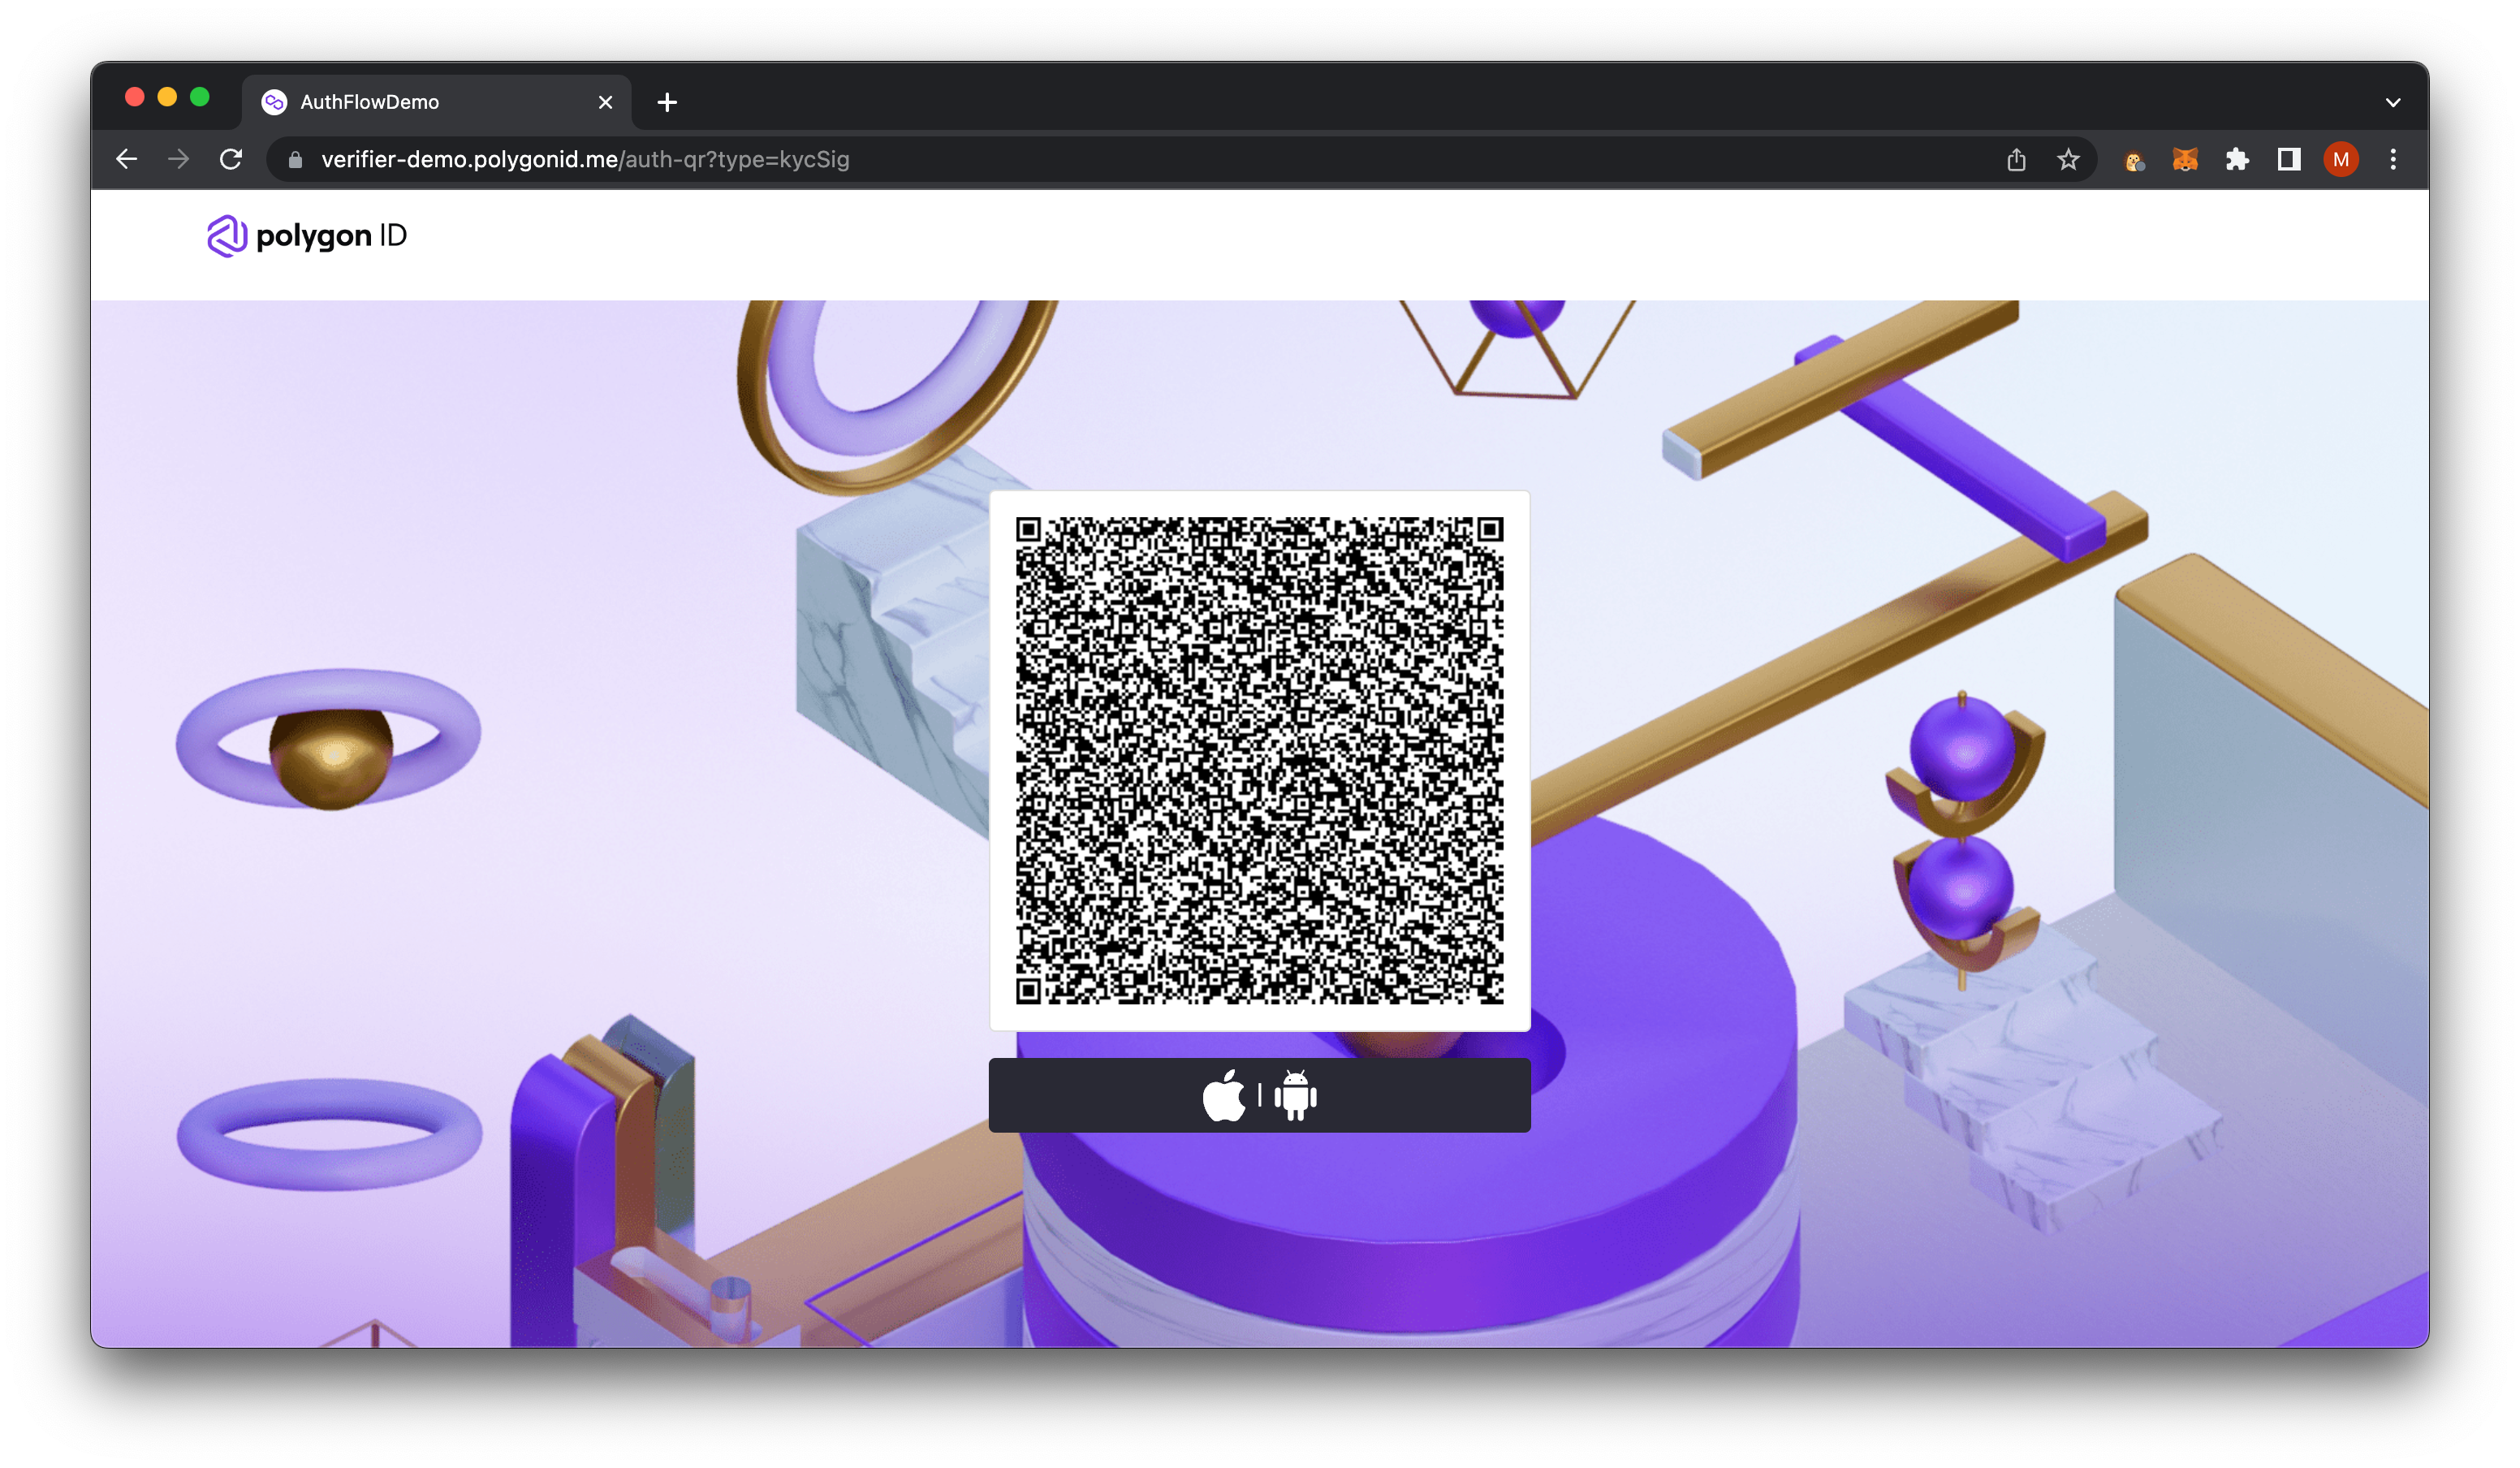Viewport: 2520px width, 1468px height.
Task: Open the Extensions puzzle piece menu
Action: click(x=2237, y=160)
